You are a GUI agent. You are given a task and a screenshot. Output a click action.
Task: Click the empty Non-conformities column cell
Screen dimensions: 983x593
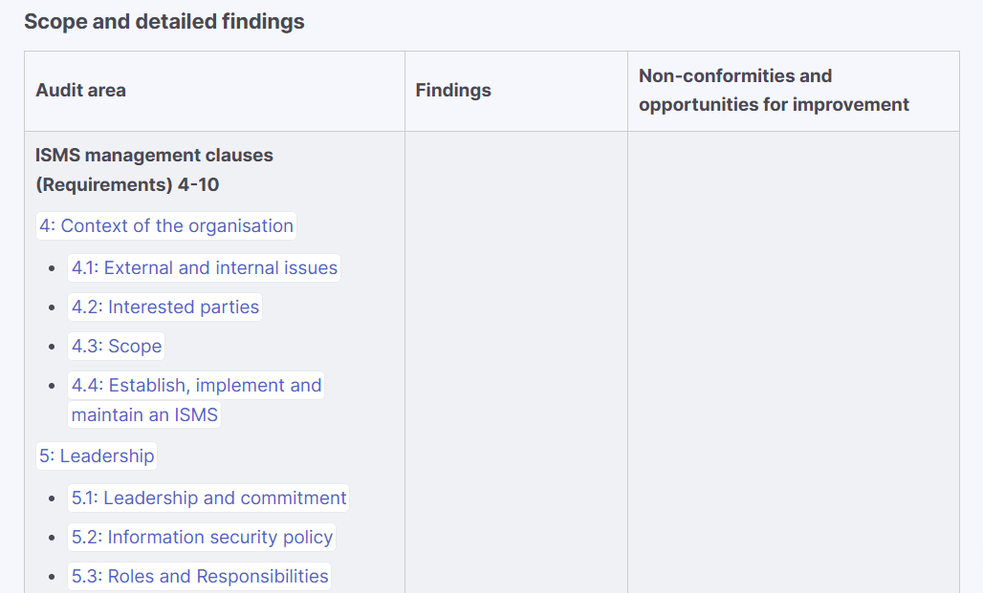coord(793,363)
